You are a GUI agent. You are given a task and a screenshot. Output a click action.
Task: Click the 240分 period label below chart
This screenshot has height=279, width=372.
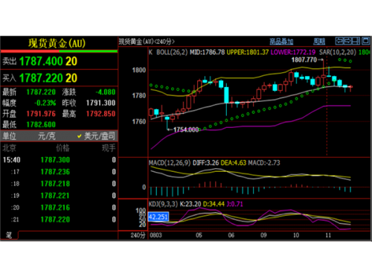(x=138, y=235)
